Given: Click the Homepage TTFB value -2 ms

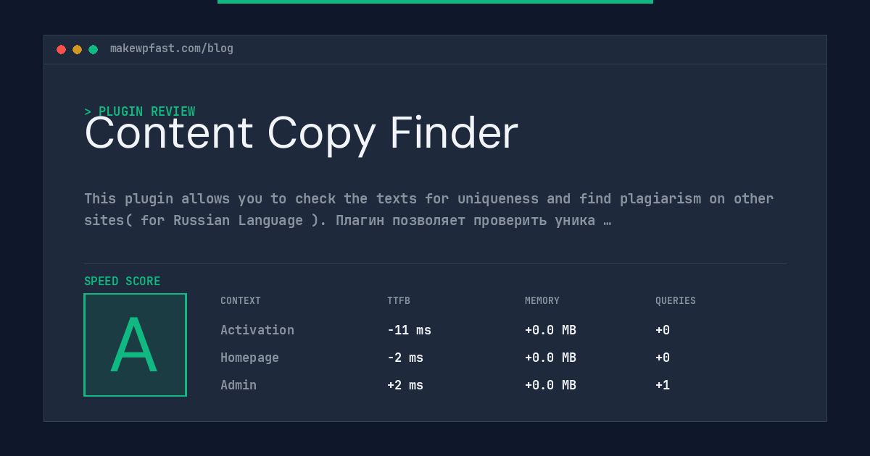Looking at the screenshot, I should [405, 358].
